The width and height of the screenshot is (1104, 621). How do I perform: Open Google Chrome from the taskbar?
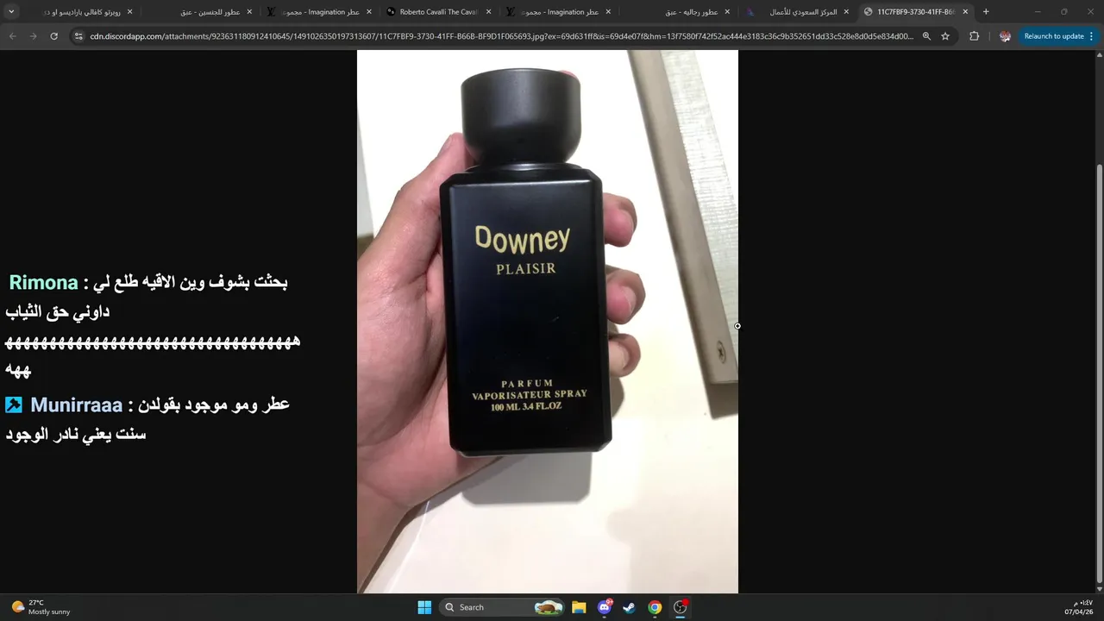(x=655, y=607)
